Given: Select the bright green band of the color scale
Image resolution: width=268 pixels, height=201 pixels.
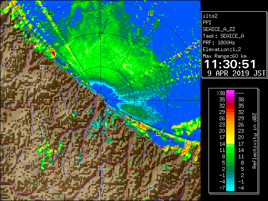Looking at the screenshot, I should coord(230,150).
